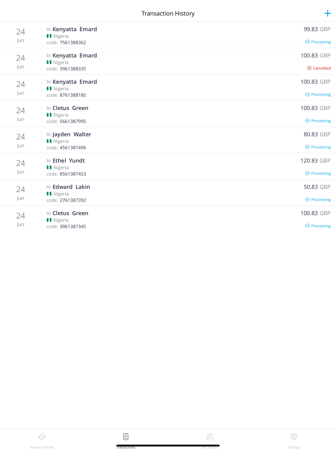The height and width of the screenshot is (449, 336).
Task: Click Nigeria flag in Jayden Walter row
Action: [x=49, y=141]
